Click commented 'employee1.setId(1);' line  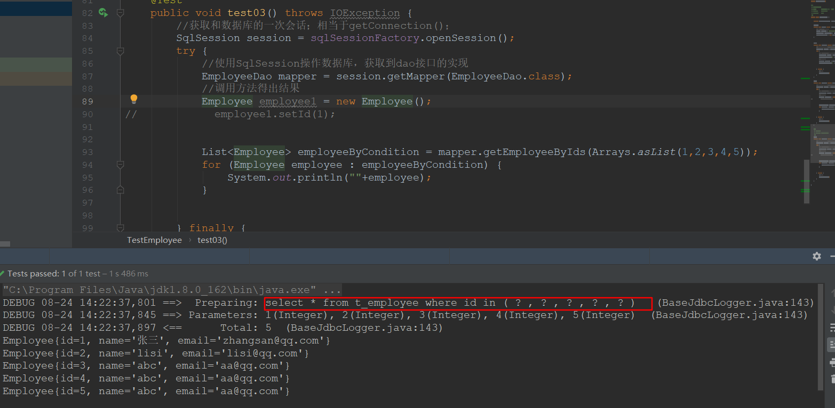click(275, 114)
